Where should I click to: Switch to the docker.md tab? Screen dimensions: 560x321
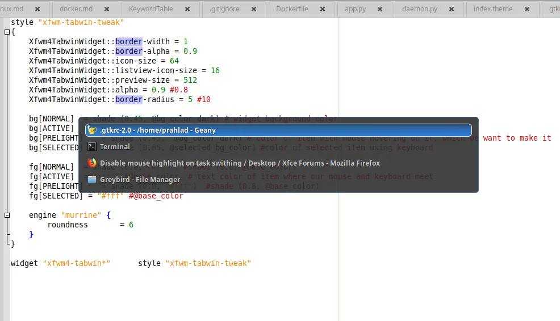tap(76, 9)
